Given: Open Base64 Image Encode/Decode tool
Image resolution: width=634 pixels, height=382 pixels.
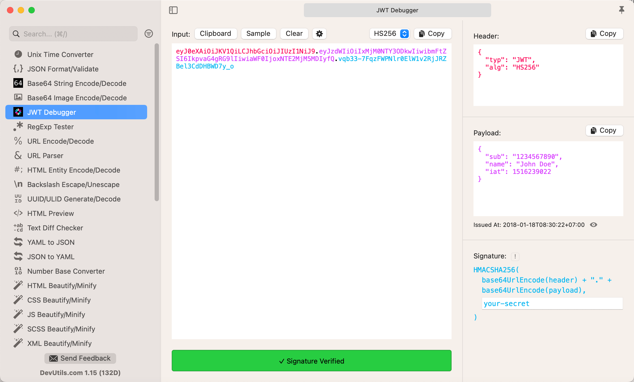Looking at the screenshot, I should click(76, 98).
